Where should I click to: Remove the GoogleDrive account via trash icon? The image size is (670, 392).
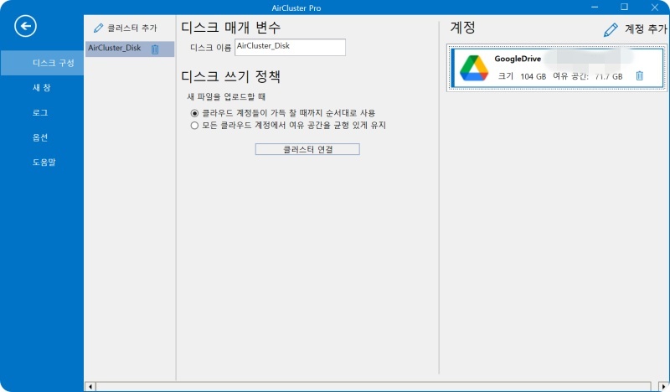pos(639,75)
